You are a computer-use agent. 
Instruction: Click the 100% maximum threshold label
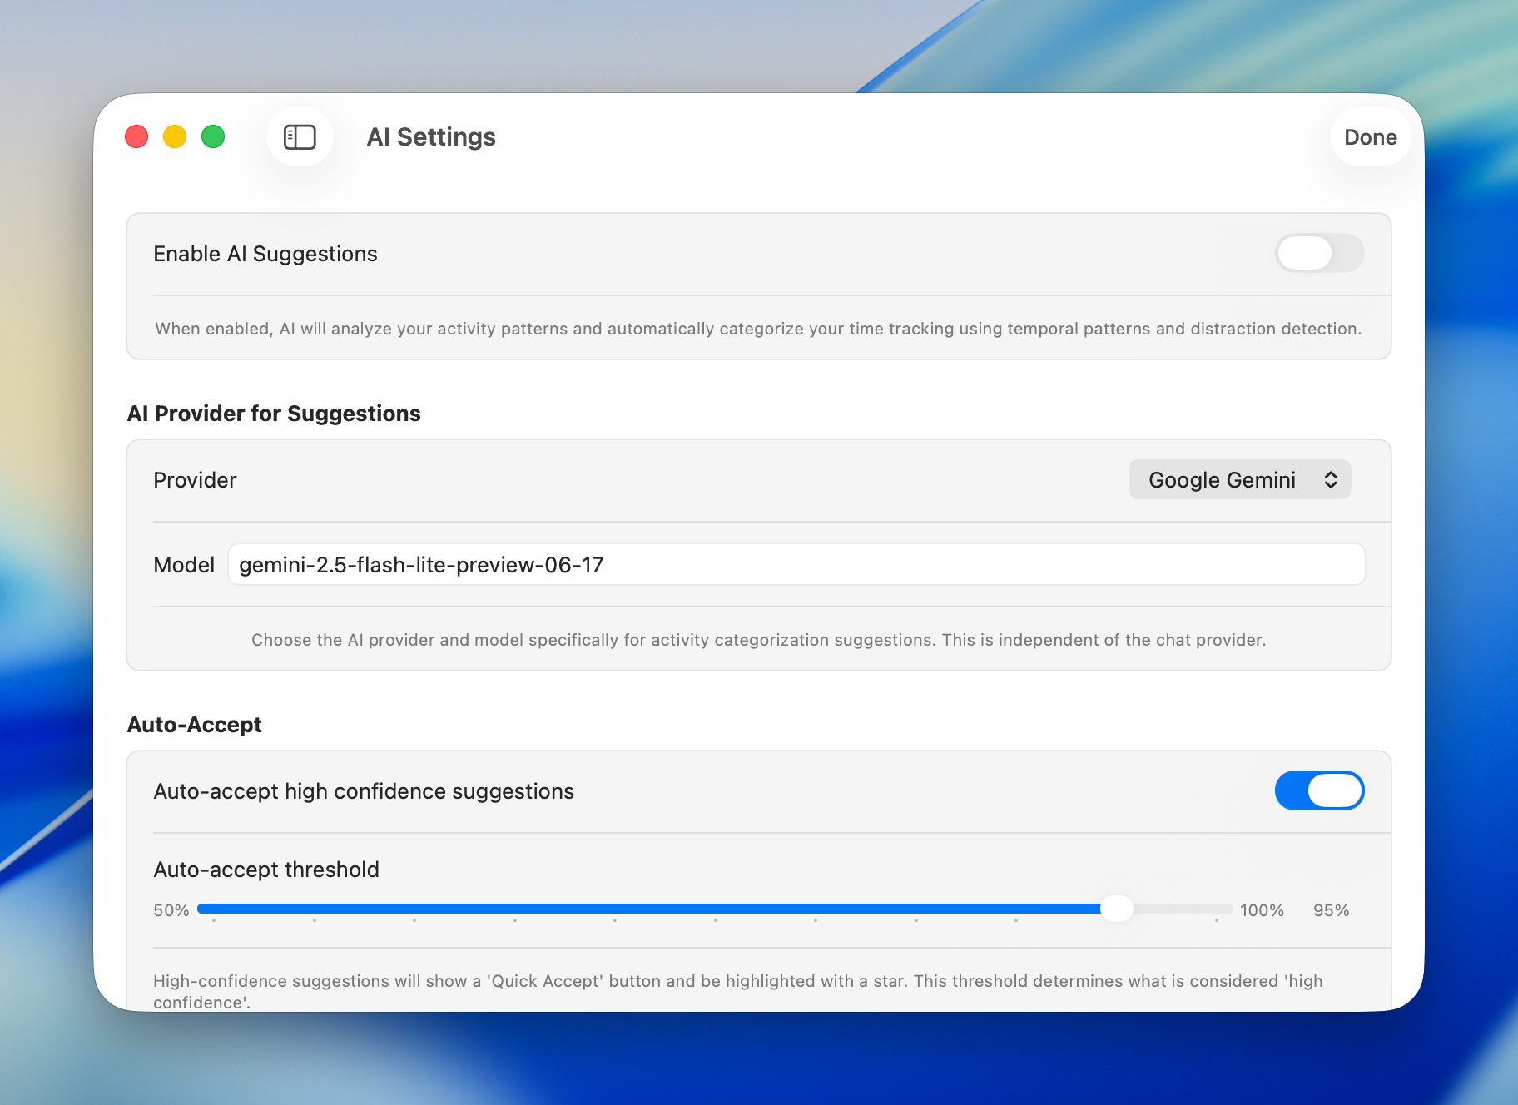[x=1262, y=910]
